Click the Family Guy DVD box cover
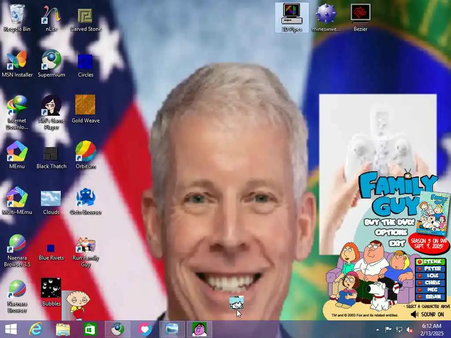The height and width of the screenshot is (338, 451). point(433,214)
